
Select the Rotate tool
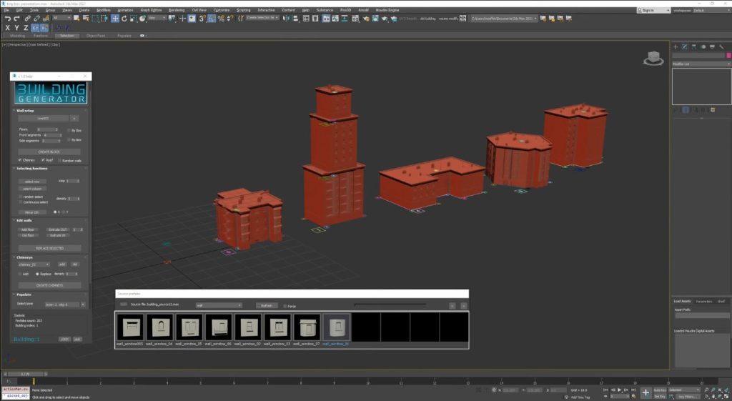[x=124, y=19]
